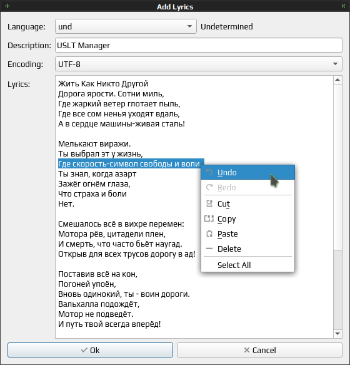Click the Copy icon in context menu
The width and height of the screenshot is (350, 365).
pyautogui.click(x=209, y=219)
